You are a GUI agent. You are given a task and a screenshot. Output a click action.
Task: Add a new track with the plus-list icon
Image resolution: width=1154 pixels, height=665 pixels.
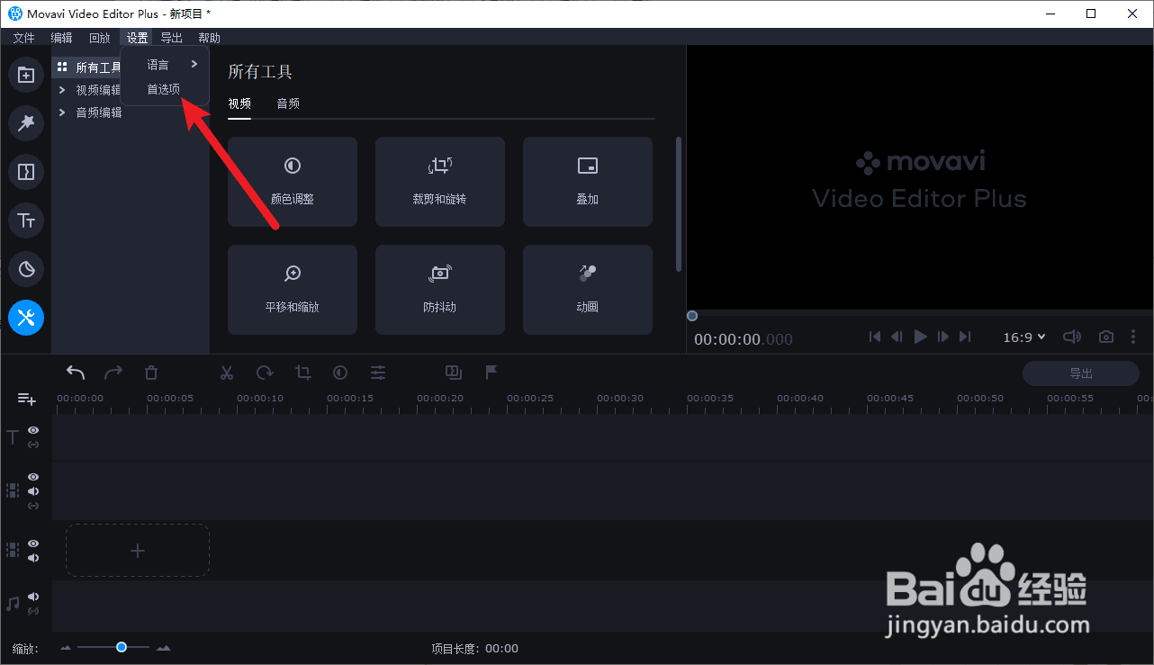26,399
